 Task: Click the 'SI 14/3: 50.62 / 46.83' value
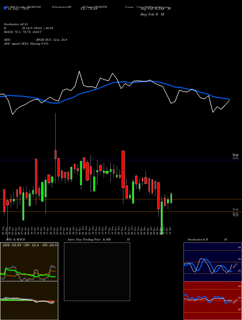[38, 28]
